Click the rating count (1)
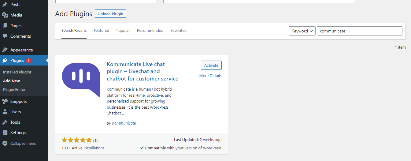 point(95,141)
